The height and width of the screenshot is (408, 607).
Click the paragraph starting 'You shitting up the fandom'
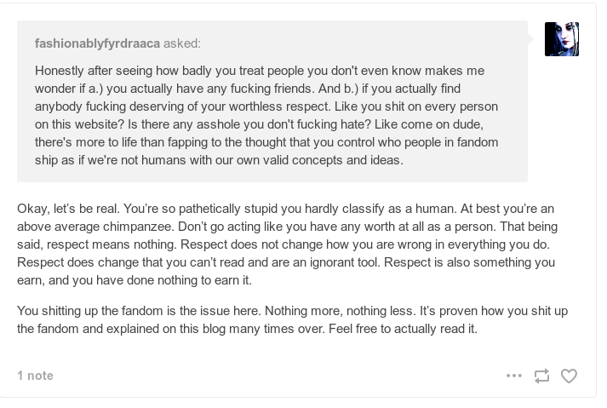coord(292,319)
